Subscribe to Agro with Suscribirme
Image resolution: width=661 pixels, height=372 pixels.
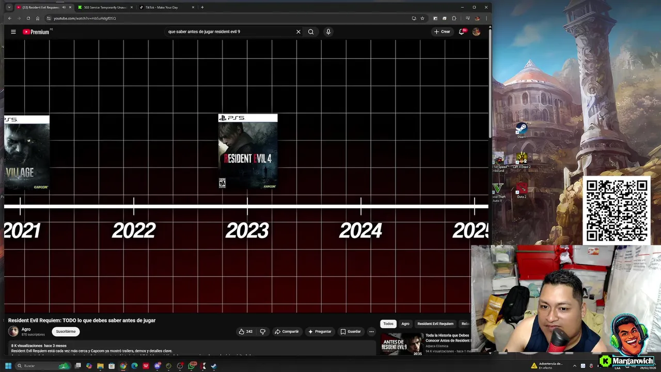click(66, 331)
